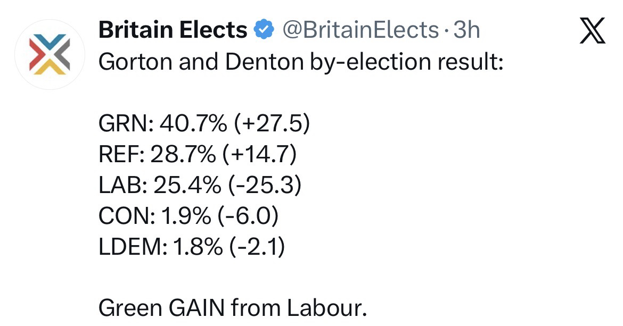Visit the @BritainElects handle link
Screen dimensions: 623x326
(x=360, y=30)
